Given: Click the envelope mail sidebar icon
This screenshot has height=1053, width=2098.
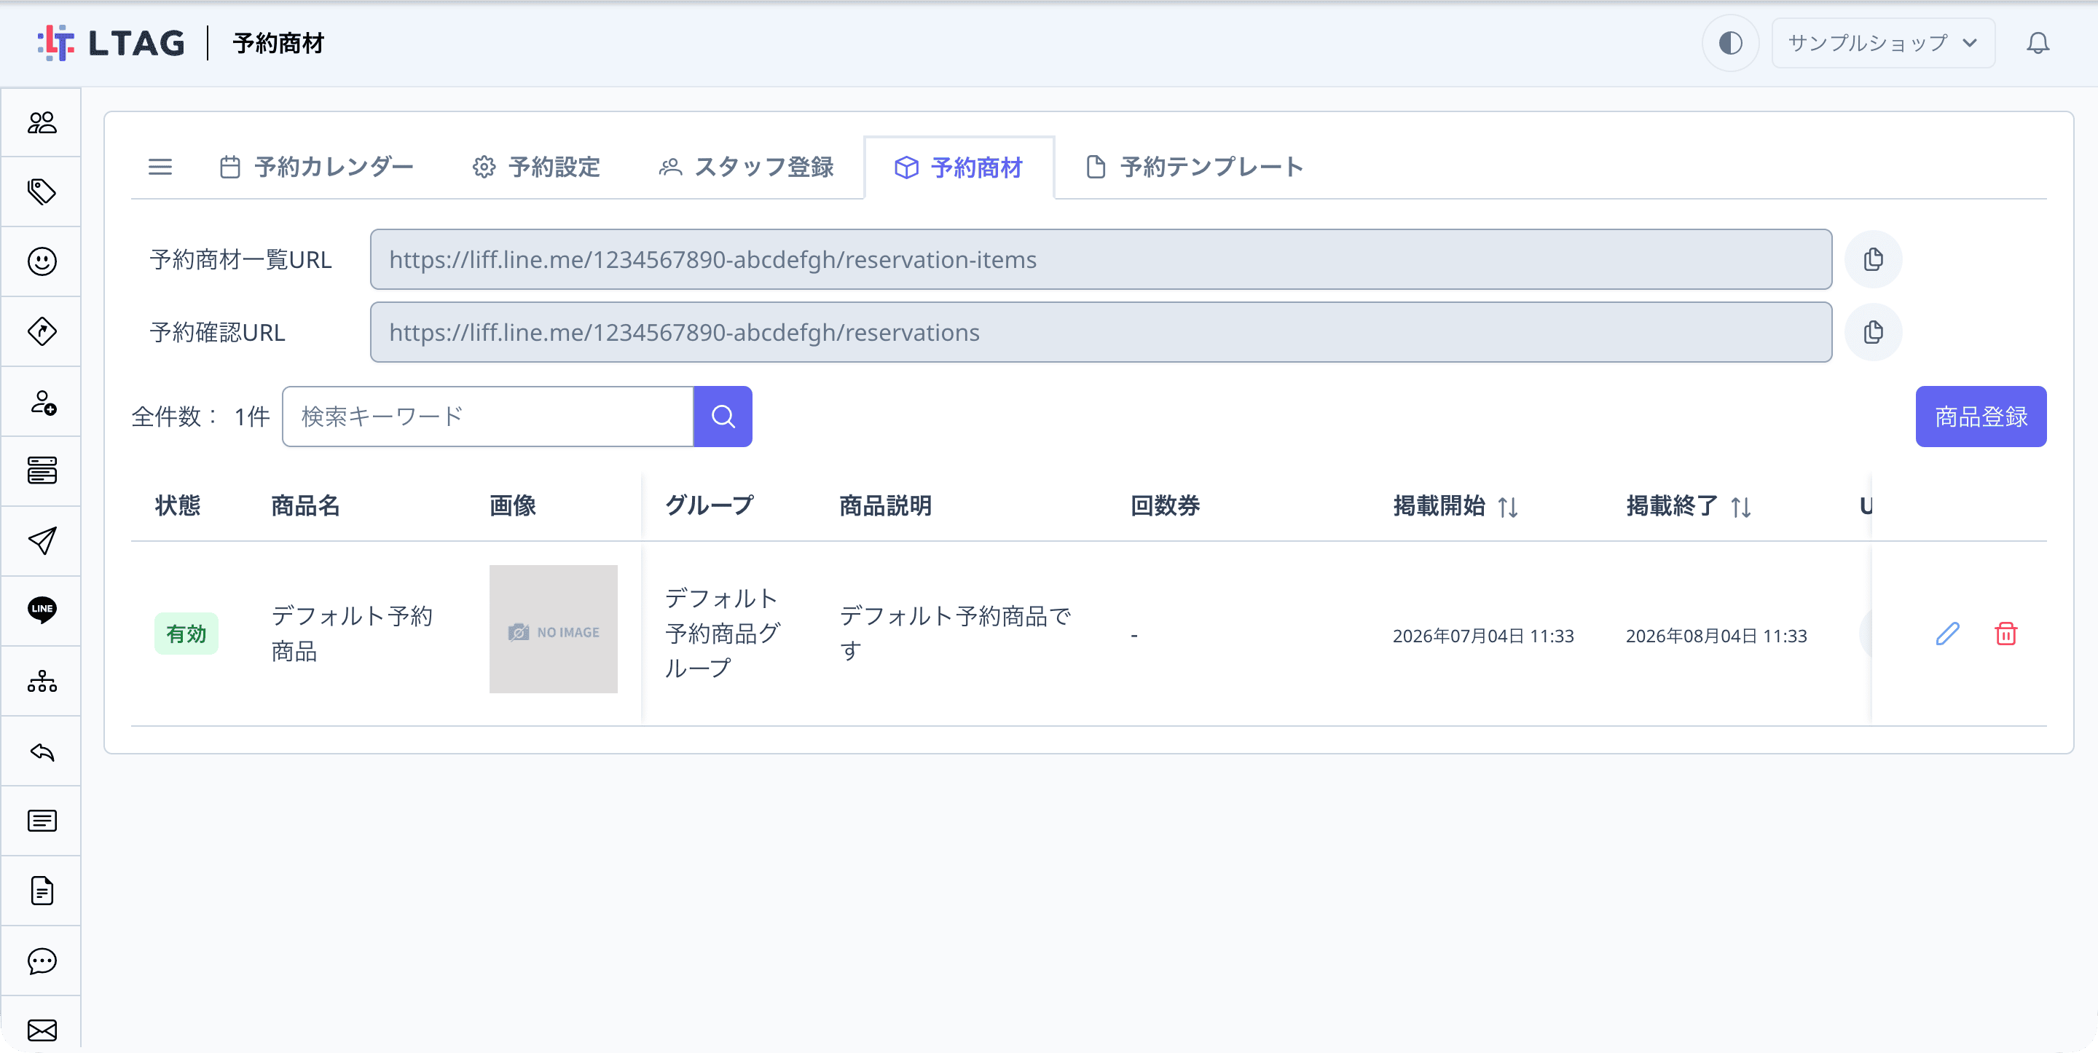Looking at the screenshot, I should tap(42, 1030).
